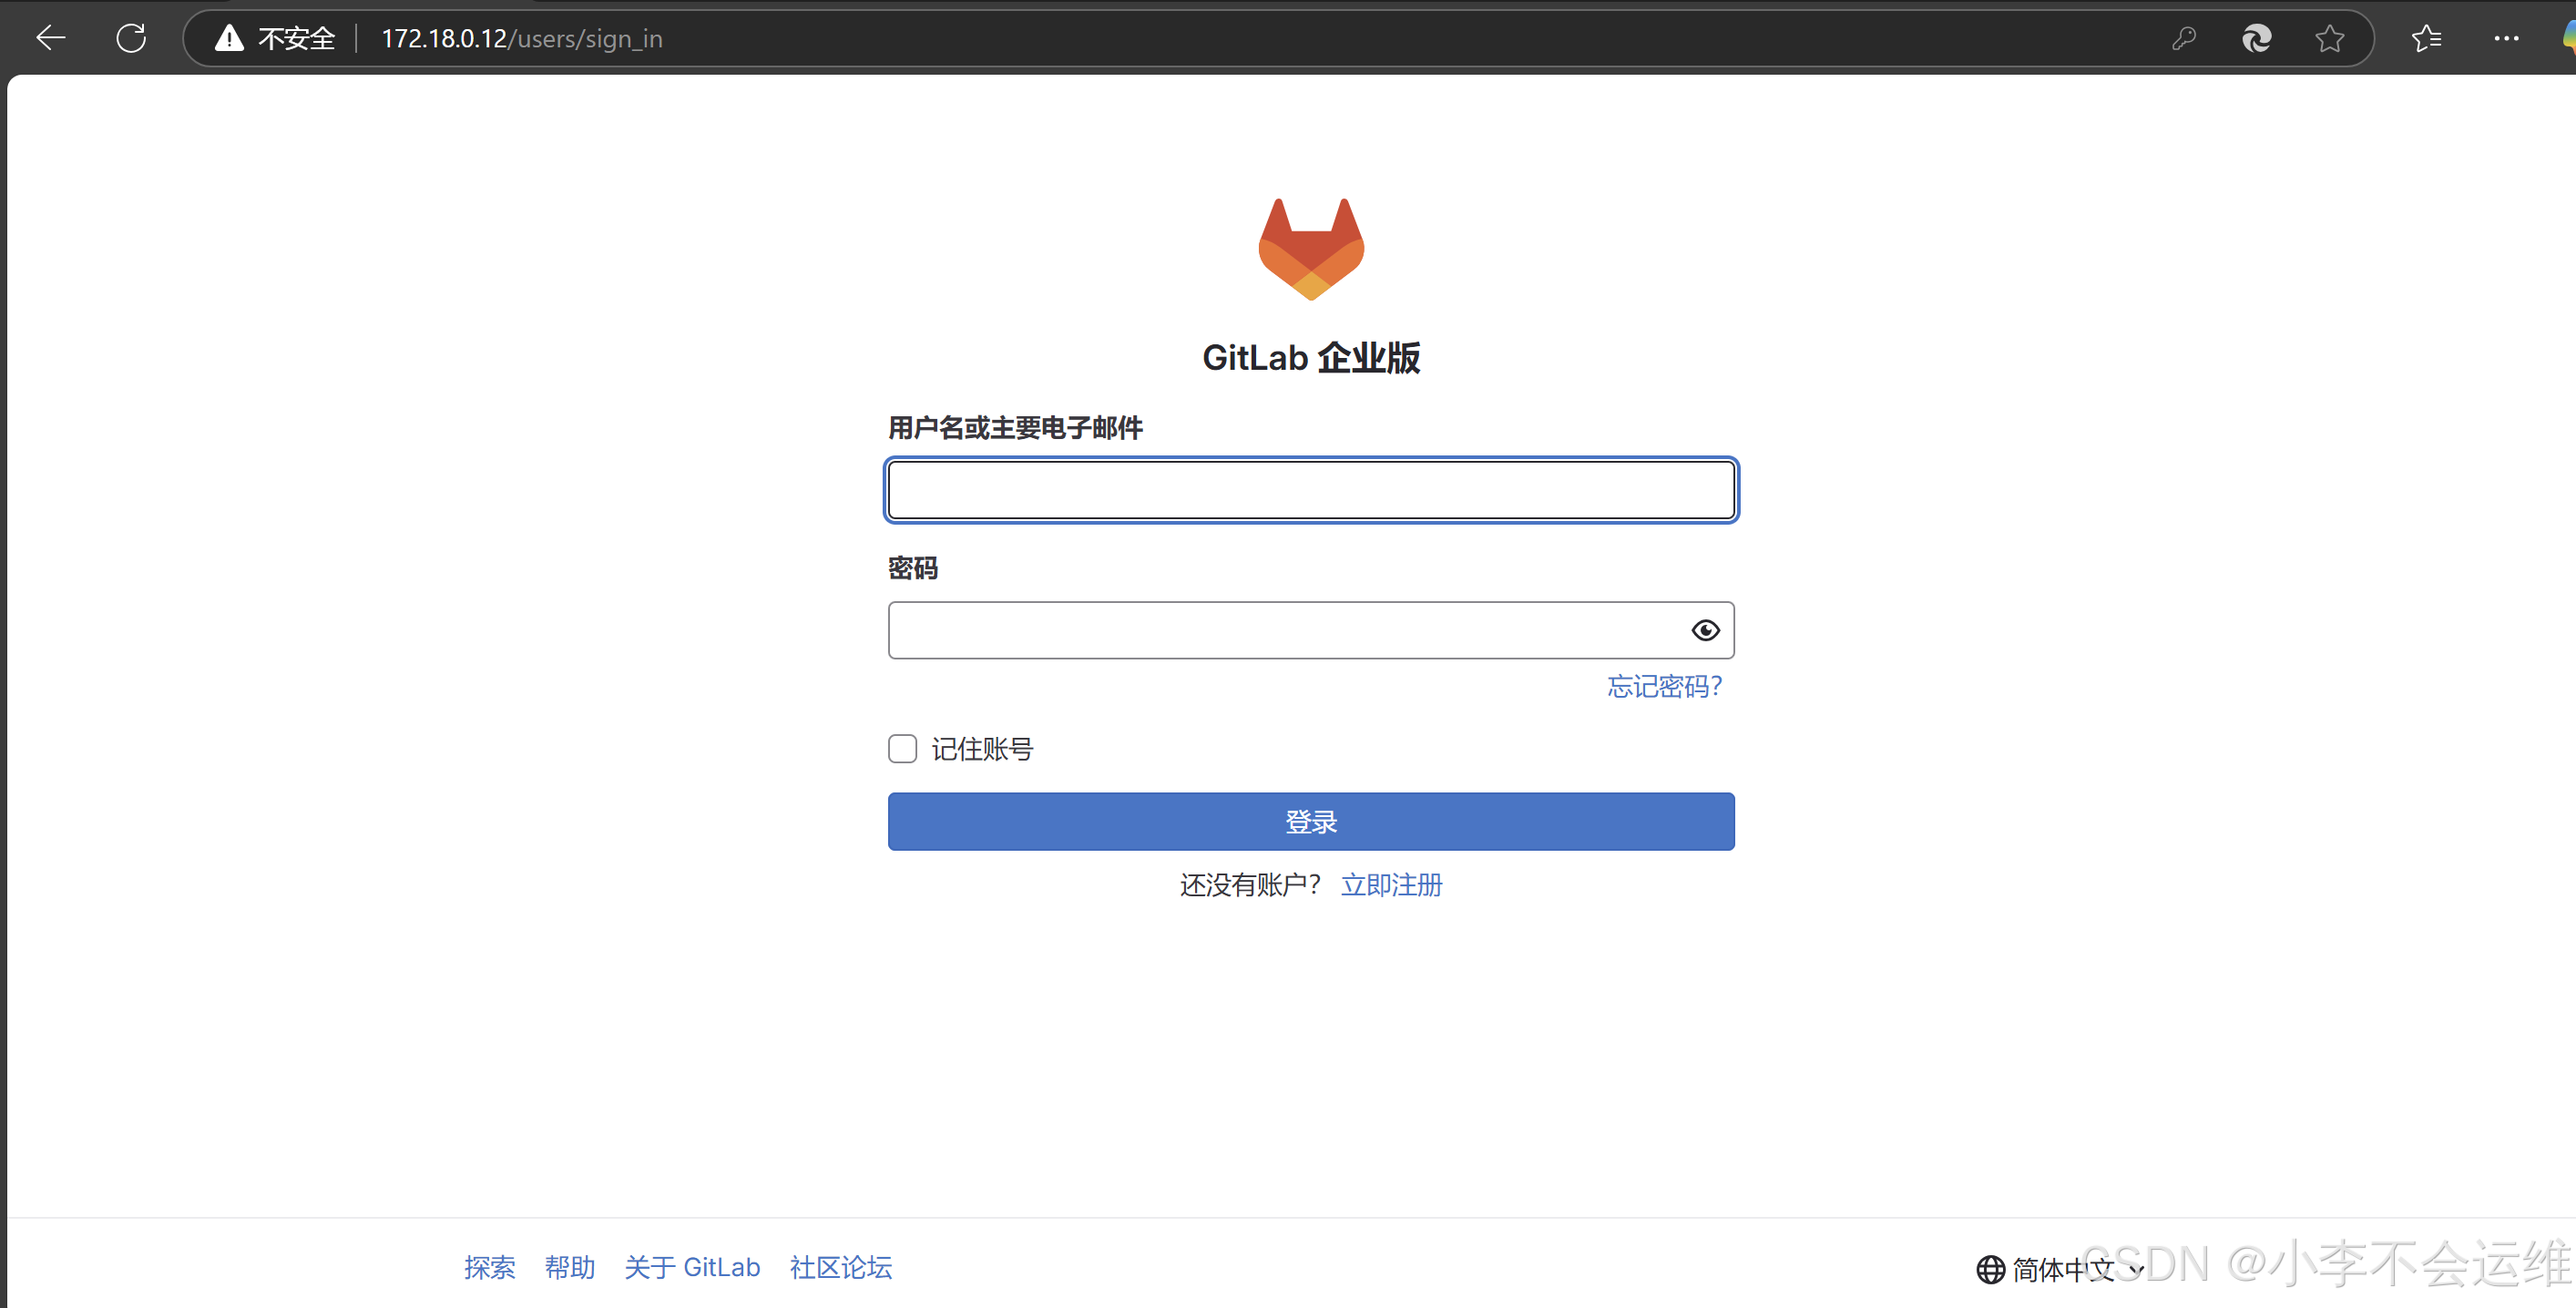Click the globe icon beside 简体中文
Image resolution: width=2576 pixels, height=1308 pixels.
click(x=1990, y=1269)
